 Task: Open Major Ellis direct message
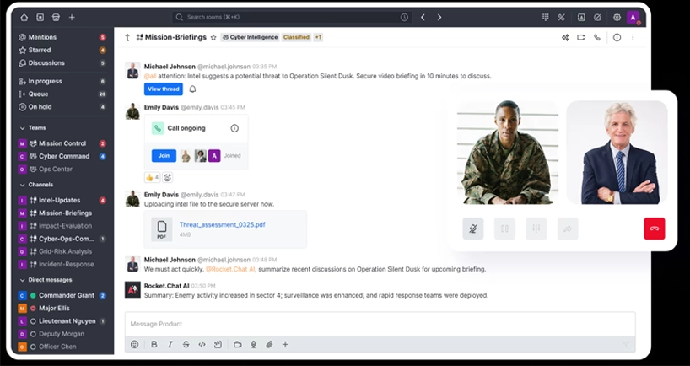coord(62,309)
